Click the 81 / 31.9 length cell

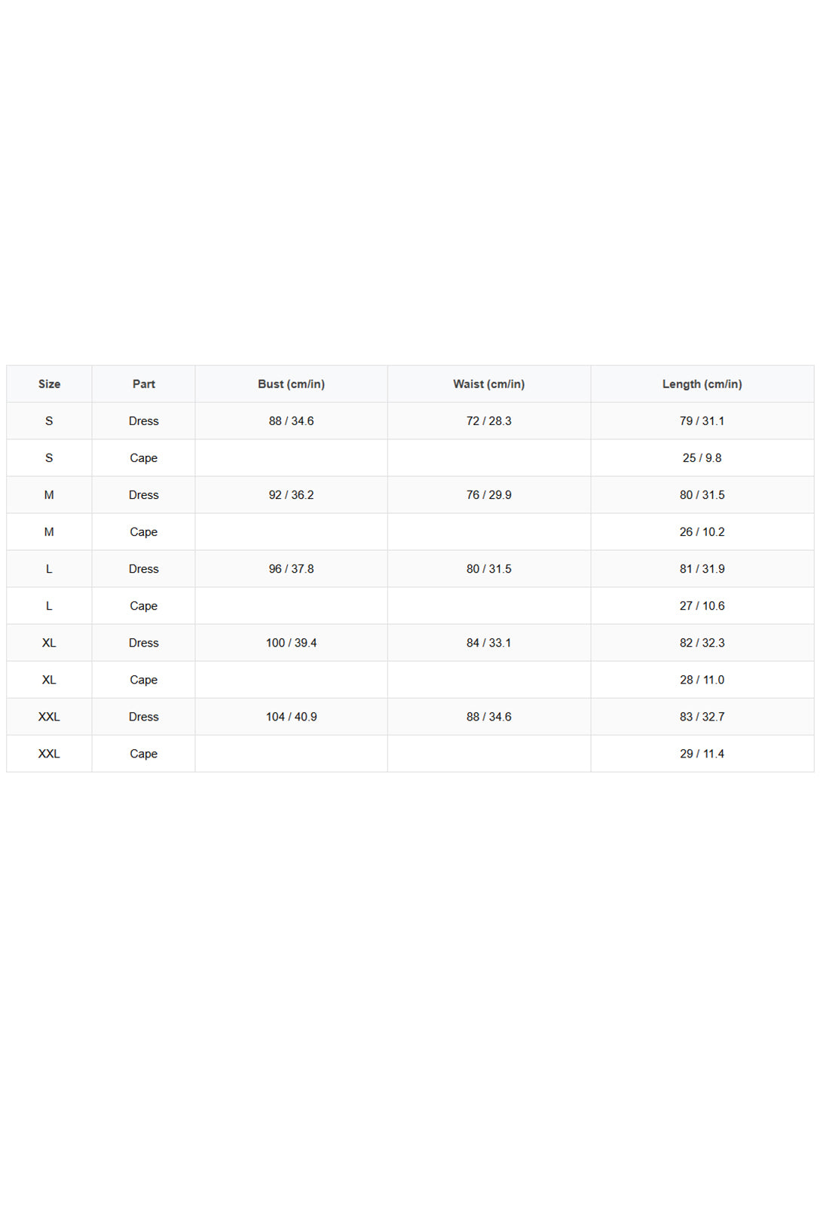702,568
